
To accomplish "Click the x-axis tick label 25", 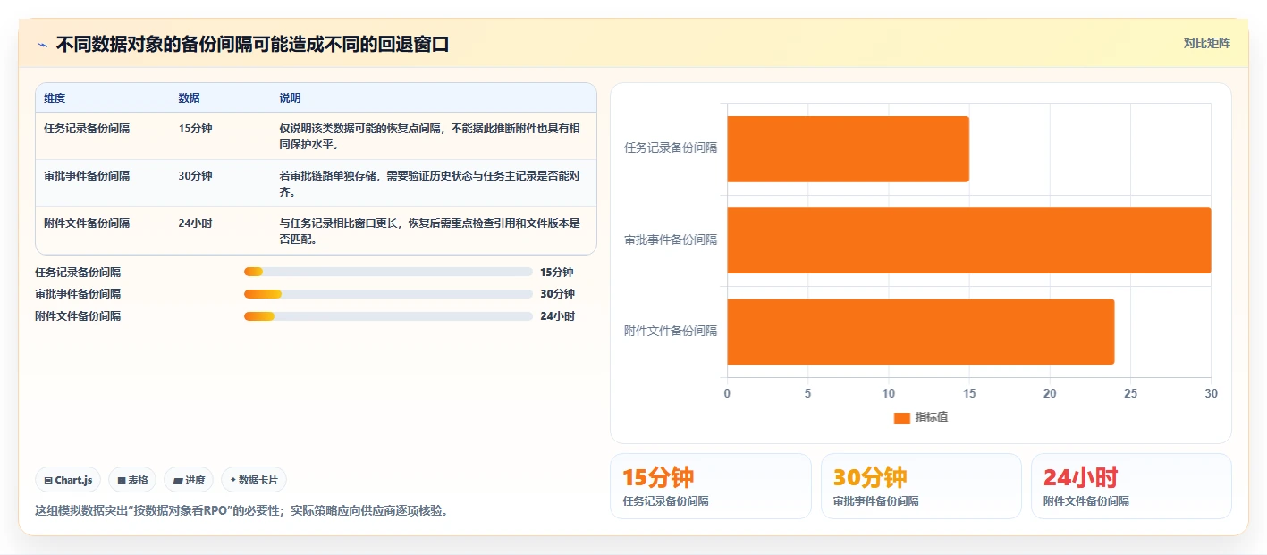I will [1130, 394].
